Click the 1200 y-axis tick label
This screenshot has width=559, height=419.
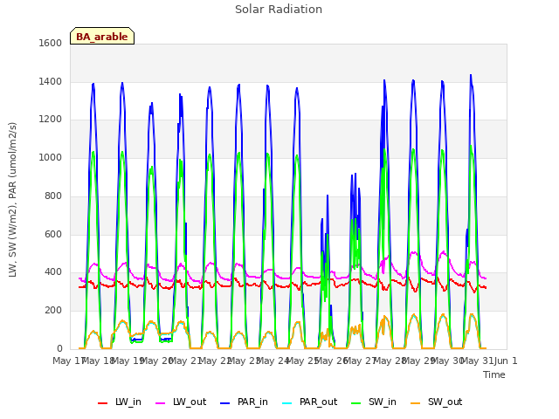coord(51,120)
